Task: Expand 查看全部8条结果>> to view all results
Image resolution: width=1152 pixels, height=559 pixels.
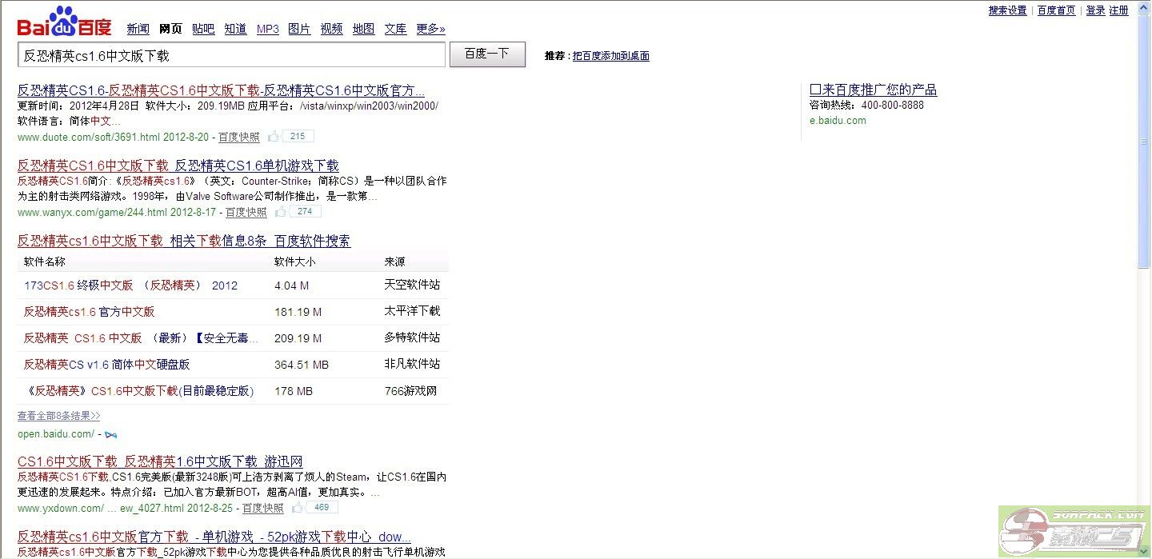Action: 58,416
